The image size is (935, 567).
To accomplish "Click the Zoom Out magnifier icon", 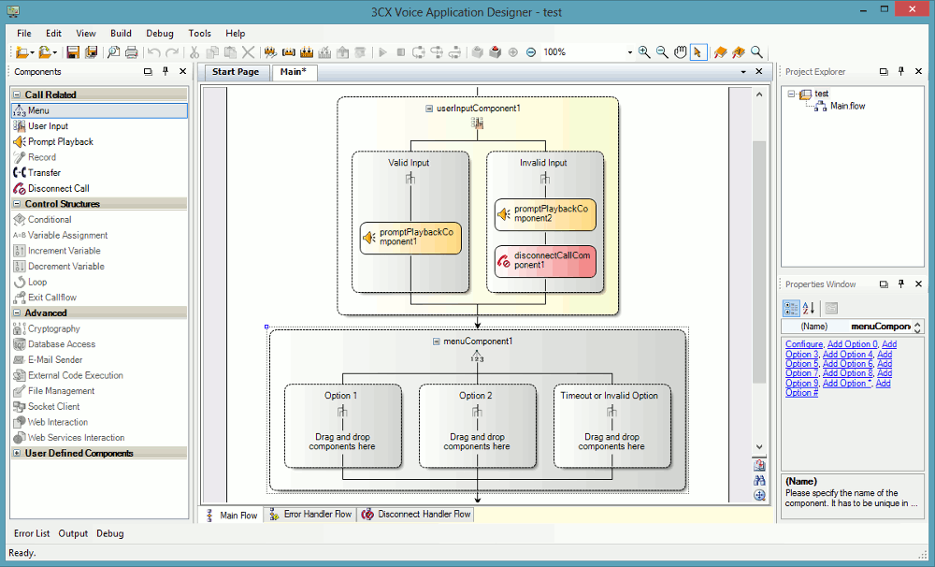I will (662, 52).
